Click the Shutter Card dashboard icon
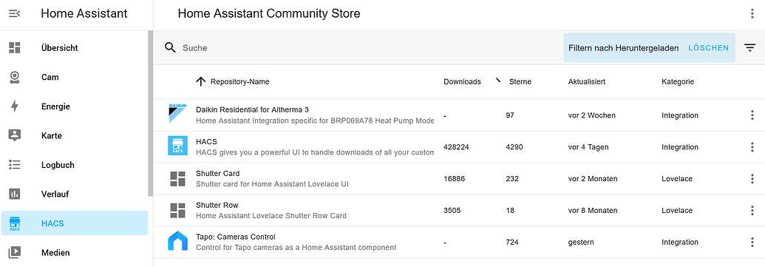 (177, 179)
